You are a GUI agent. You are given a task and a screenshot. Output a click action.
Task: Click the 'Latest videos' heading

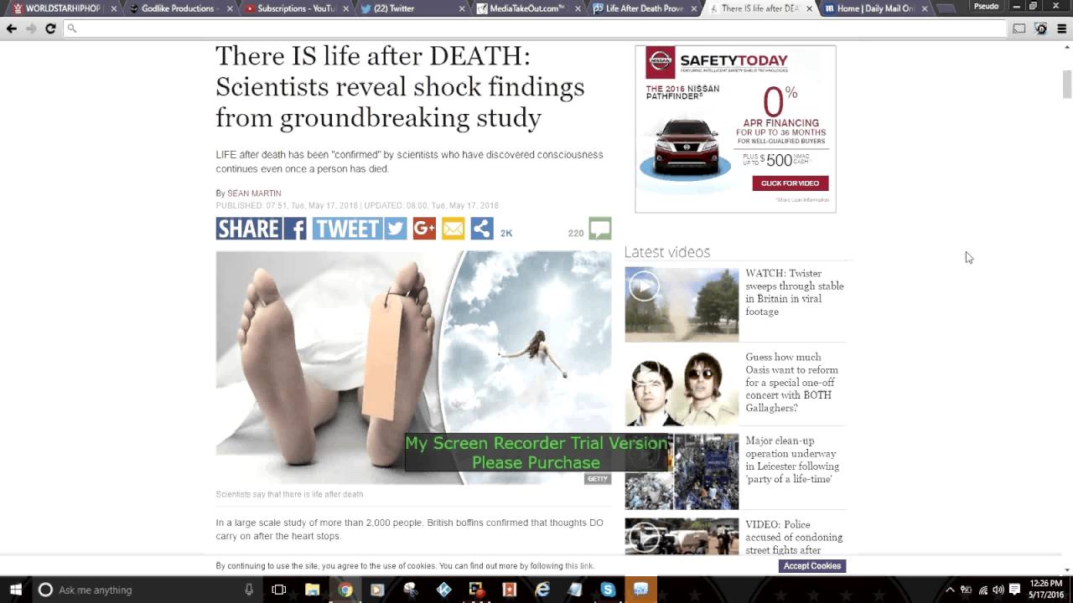(x=667, y=251)
